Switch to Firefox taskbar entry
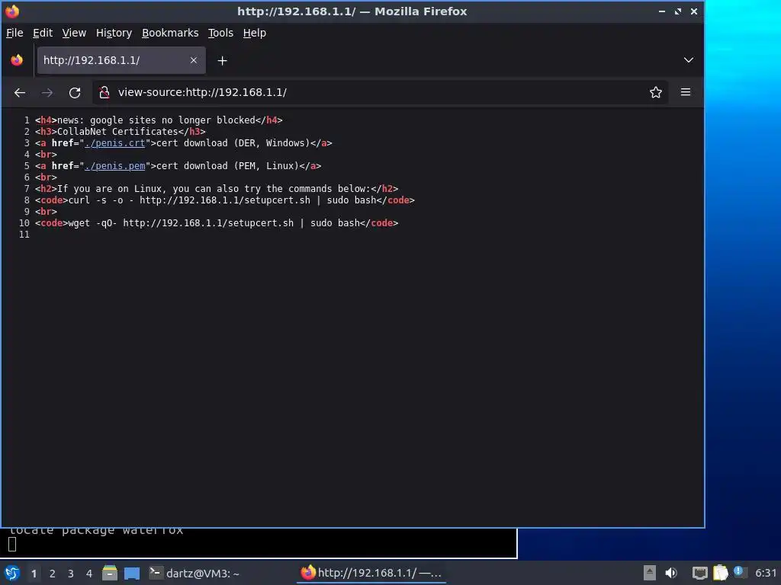The width and height of the screenshot is (781, 585). (371, 573)
